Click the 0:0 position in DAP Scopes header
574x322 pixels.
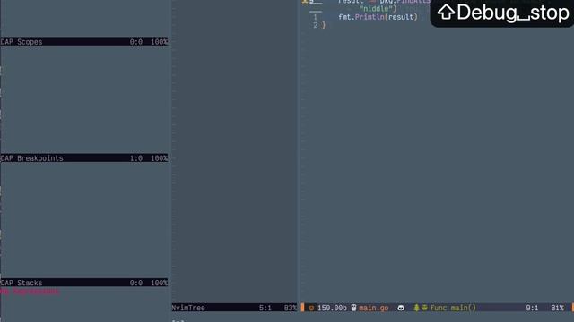coord(135,42)
